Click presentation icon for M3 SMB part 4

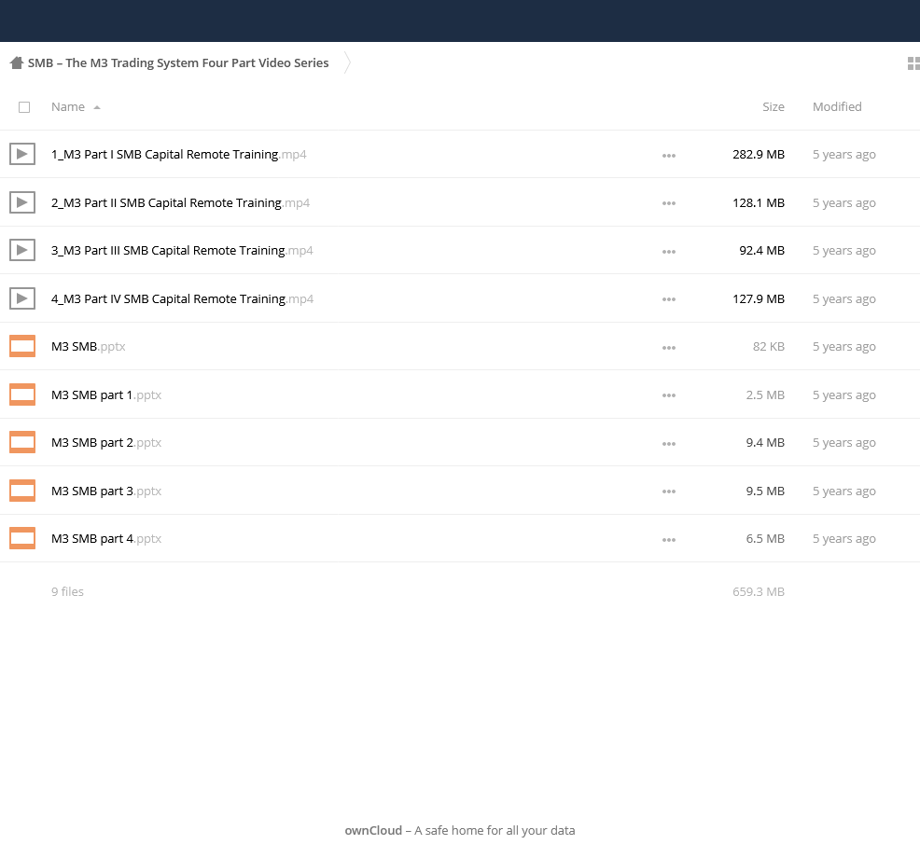[22, 538]
